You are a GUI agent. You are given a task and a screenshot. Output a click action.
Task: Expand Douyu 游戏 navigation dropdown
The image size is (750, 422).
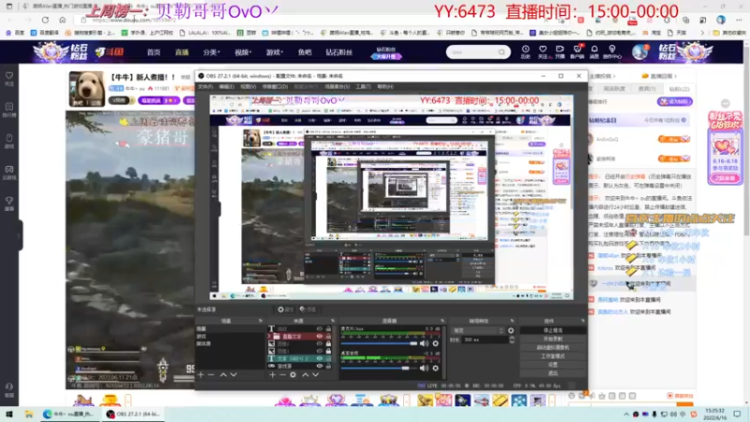275,53
